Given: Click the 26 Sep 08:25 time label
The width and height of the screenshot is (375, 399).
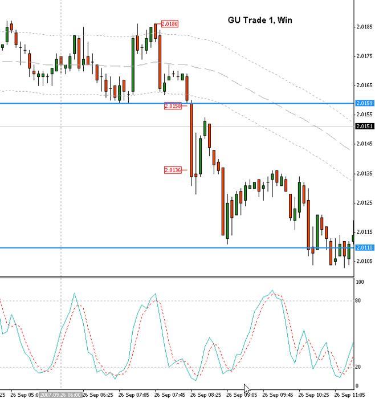Looking at the screenshot, I should click(206, 395).
